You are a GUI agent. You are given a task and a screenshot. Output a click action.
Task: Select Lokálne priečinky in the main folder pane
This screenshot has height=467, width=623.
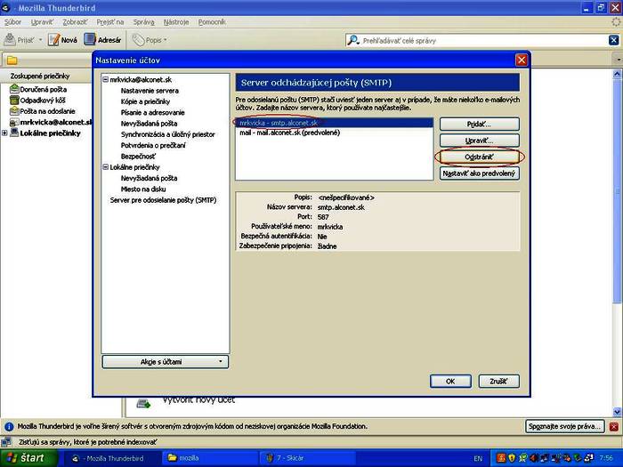click(x=50, y=133)
